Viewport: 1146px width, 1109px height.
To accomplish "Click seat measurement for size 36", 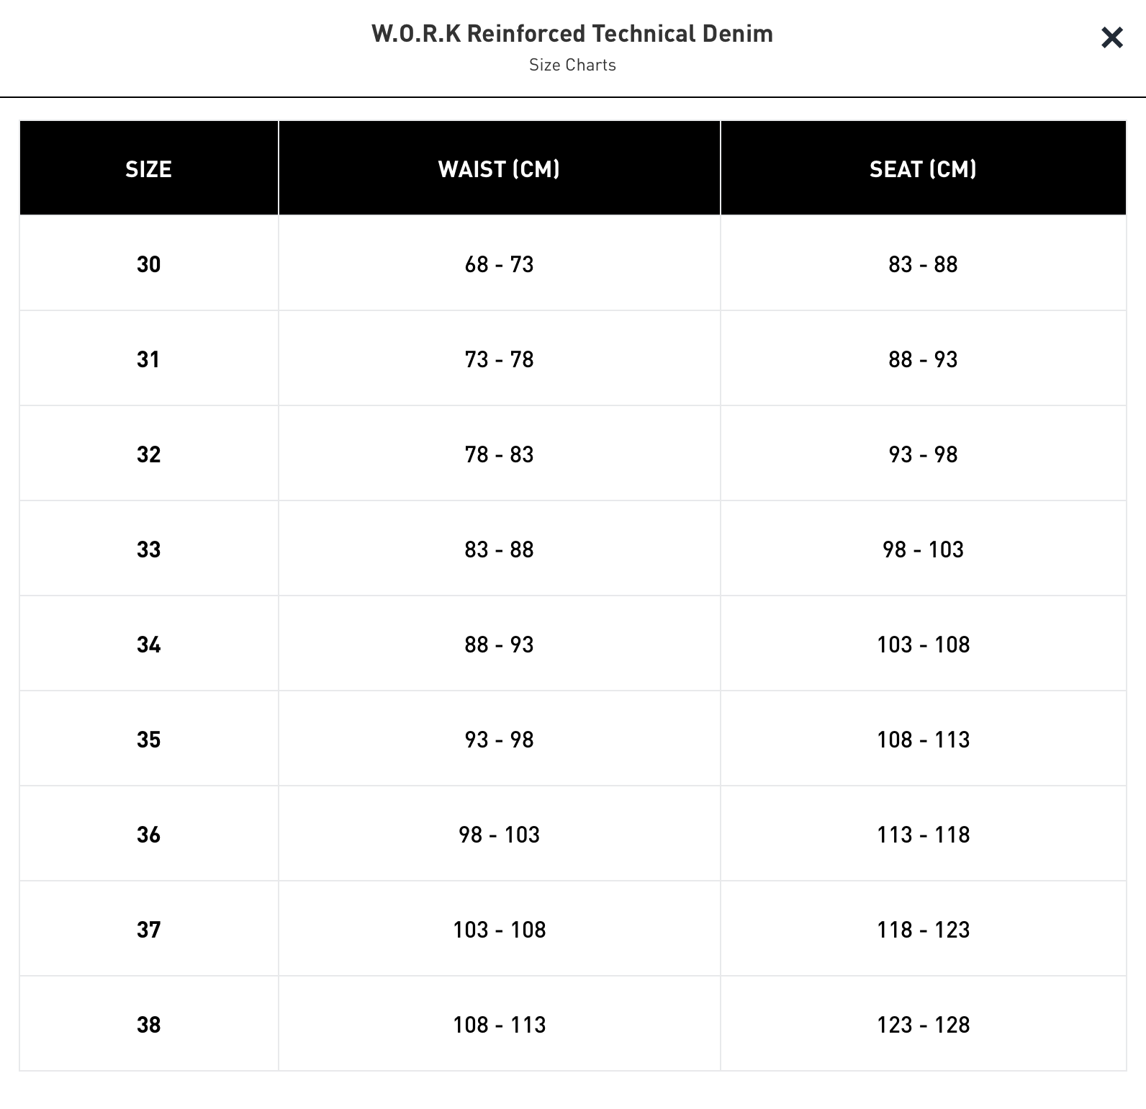I will [923, 835].
